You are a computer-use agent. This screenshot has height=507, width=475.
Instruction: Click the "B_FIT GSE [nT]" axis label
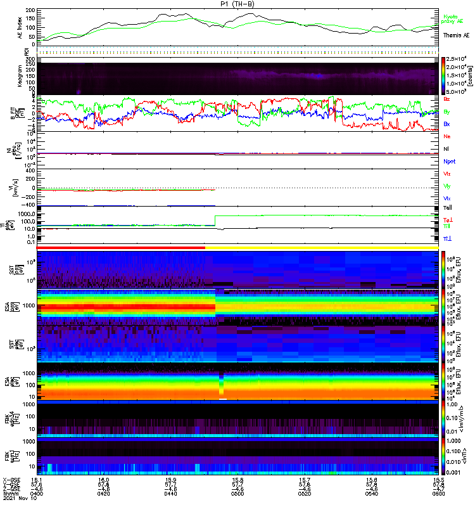tap(18, 113)
